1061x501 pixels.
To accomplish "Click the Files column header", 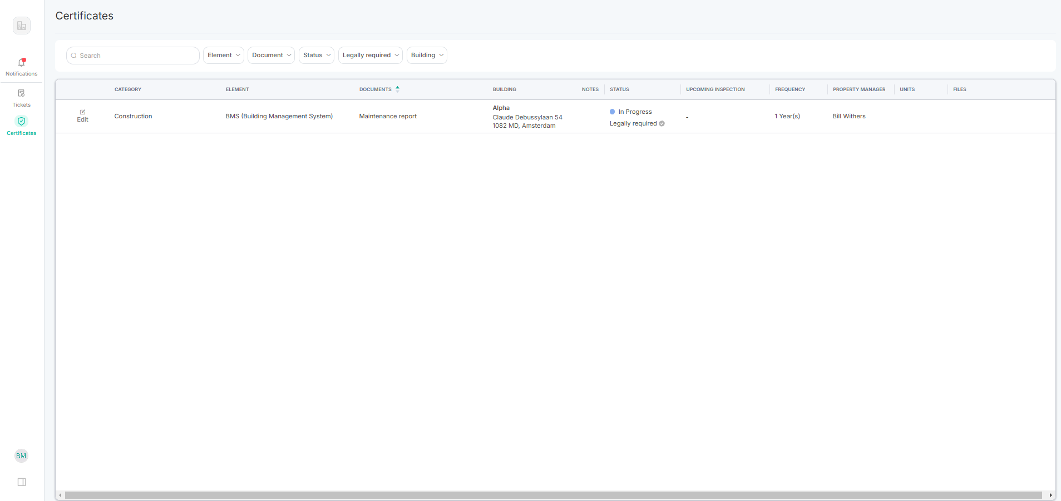I will (960, 89).
